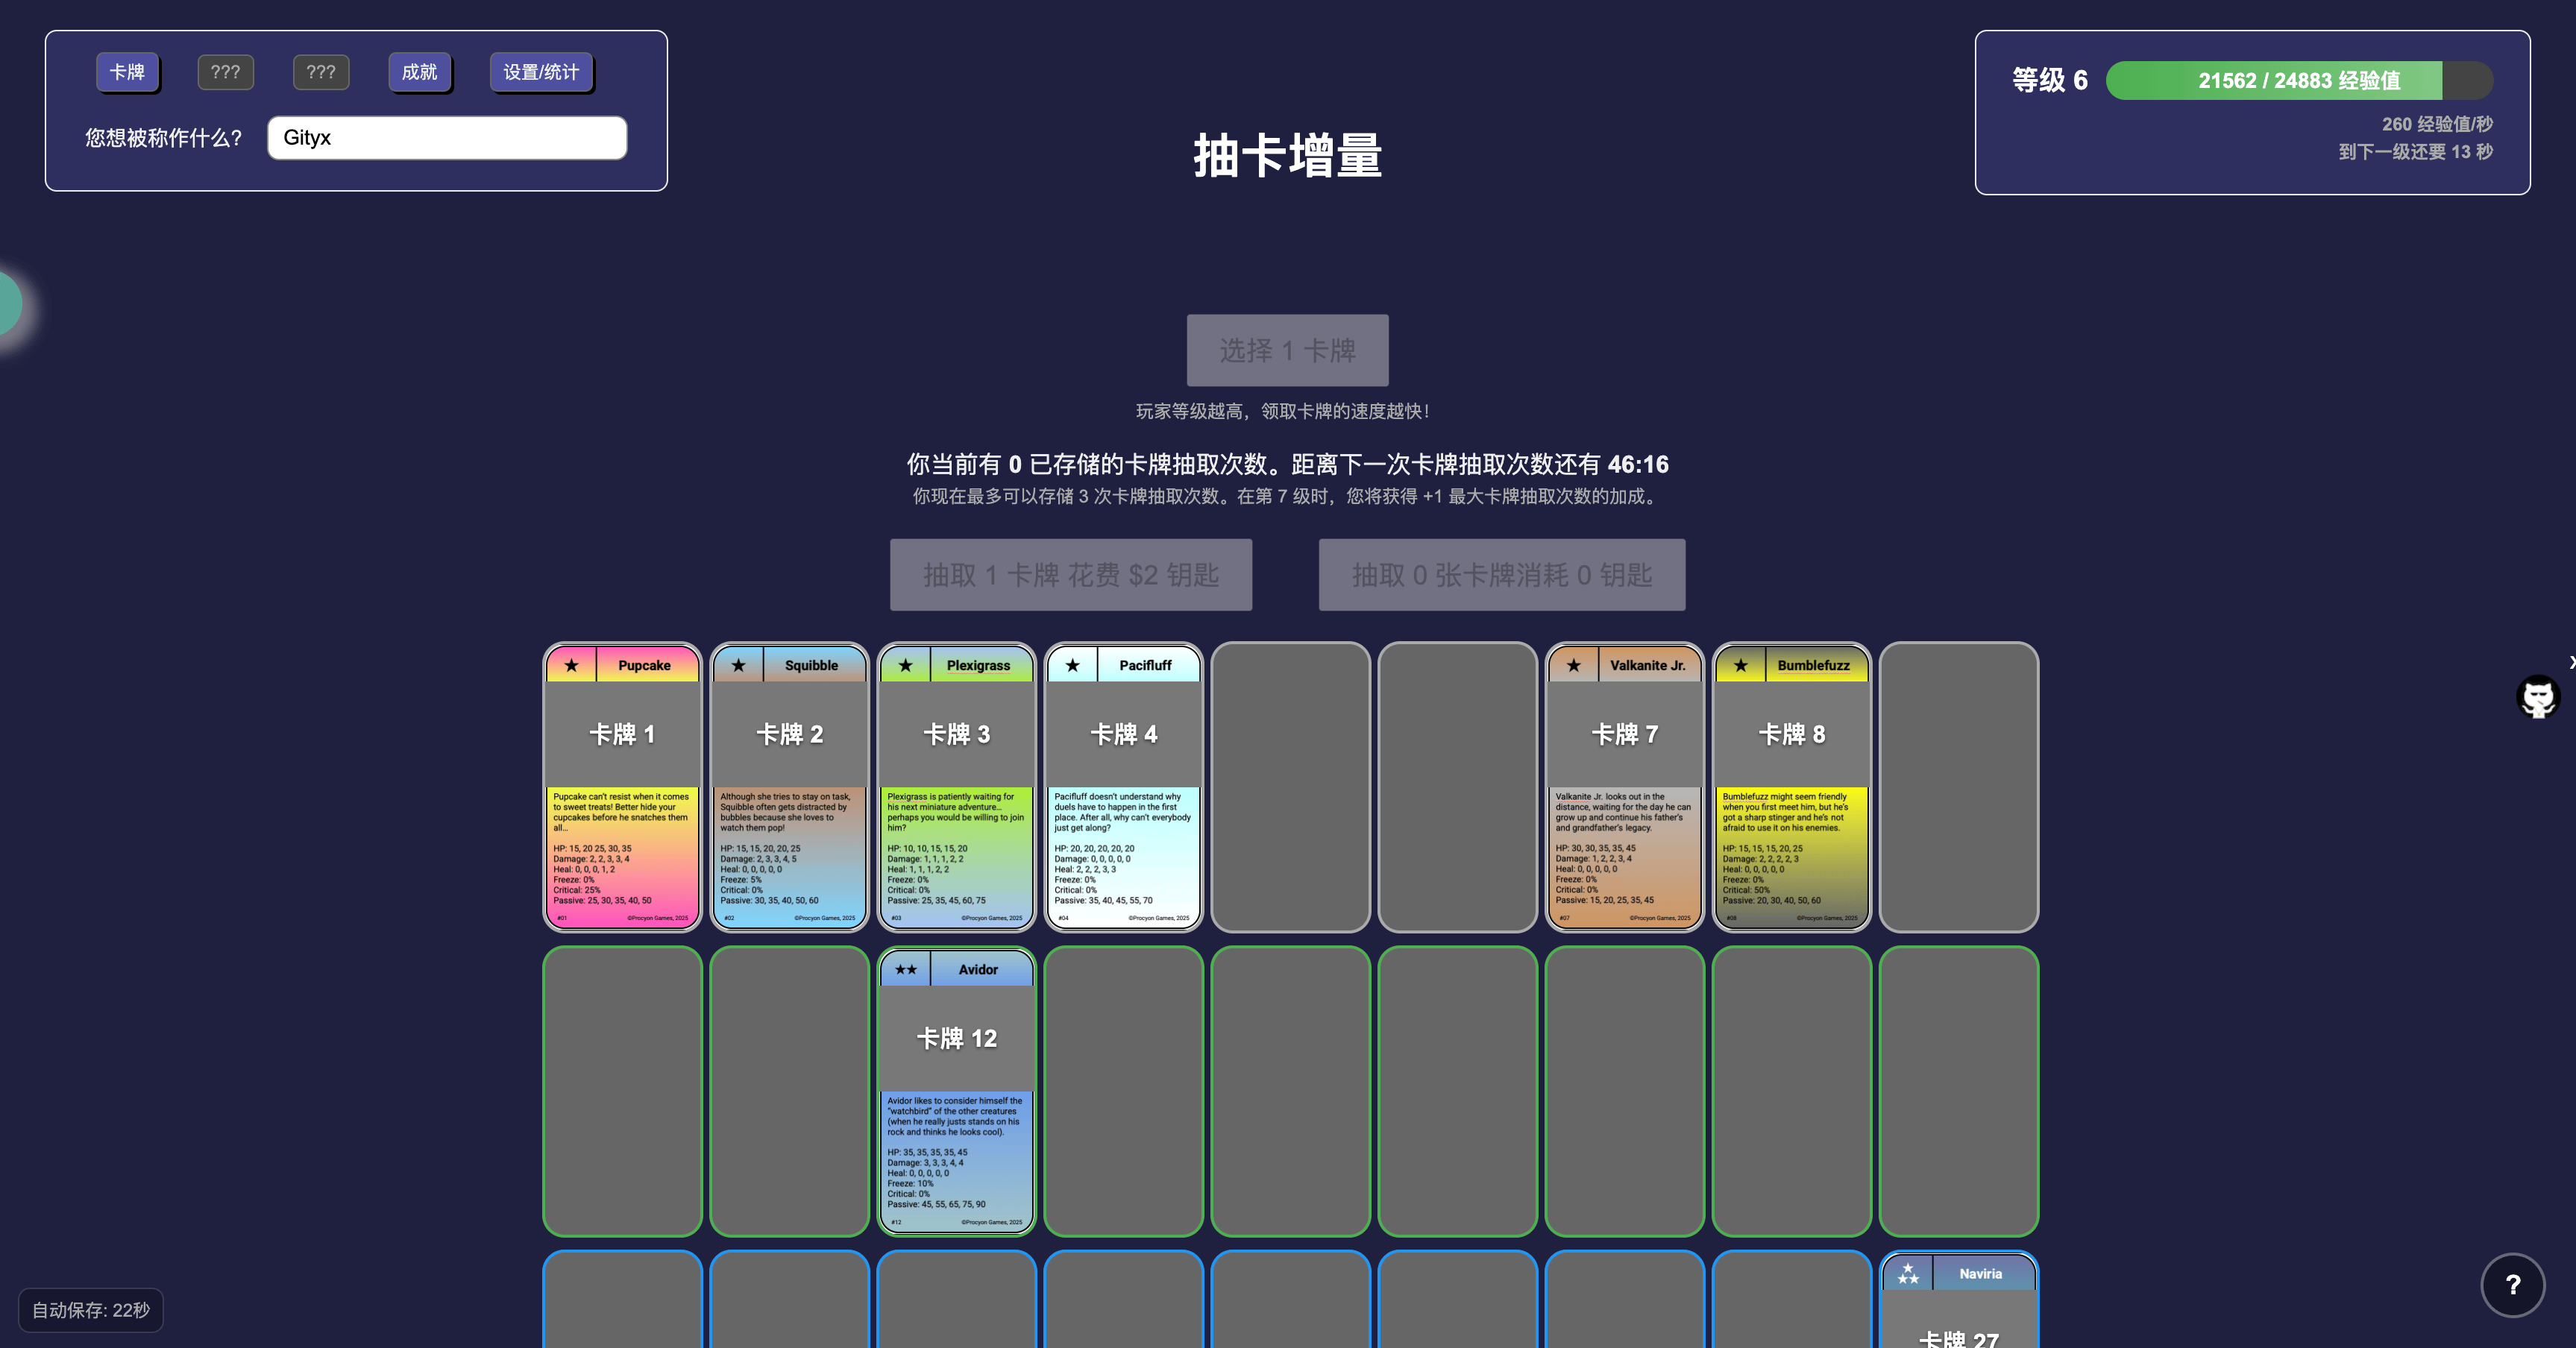This screenshot has width=2576, height=1348.
Task: Click the triple-star icon on Naviria card
Action: pyautogui.click(x=1907, y=1273)
